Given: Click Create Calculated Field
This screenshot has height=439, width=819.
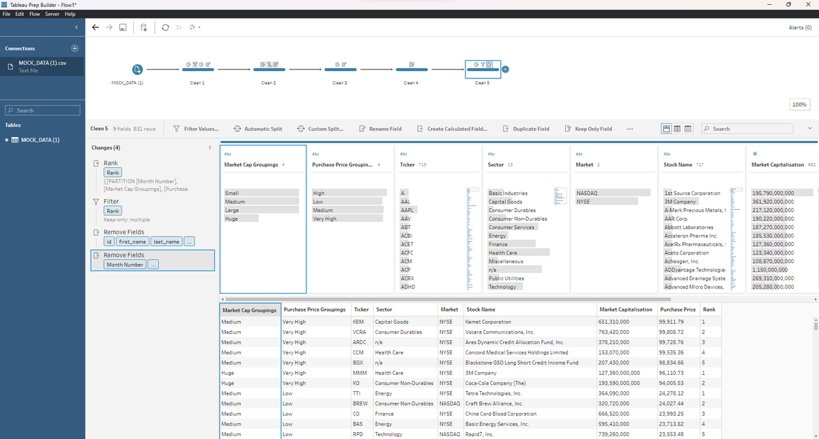Looking at the screenshot, I should [452, 129].
